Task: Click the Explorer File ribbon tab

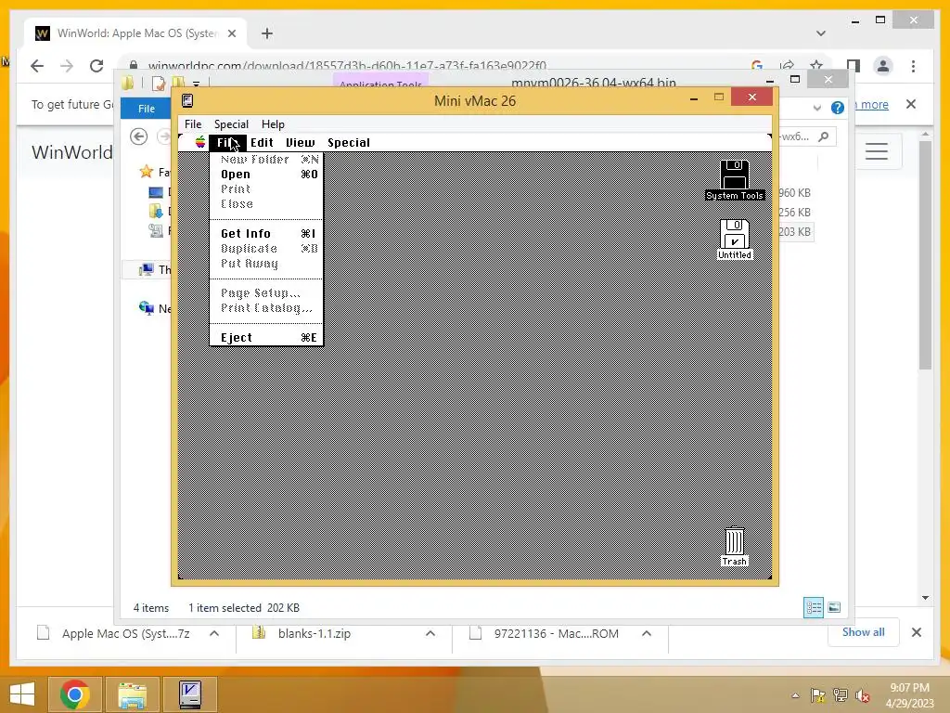Action: pos(146,109)
